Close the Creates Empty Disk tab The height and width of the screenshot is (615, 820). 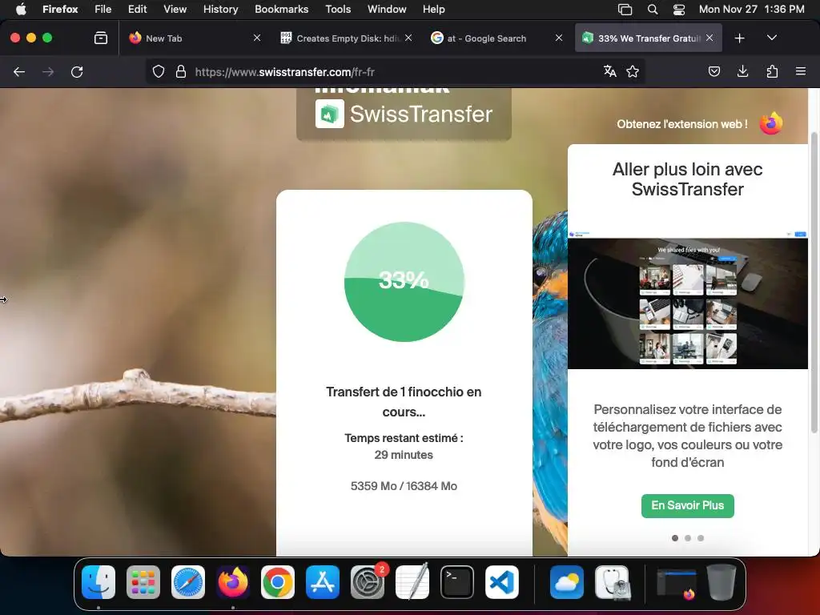[408, 38]
